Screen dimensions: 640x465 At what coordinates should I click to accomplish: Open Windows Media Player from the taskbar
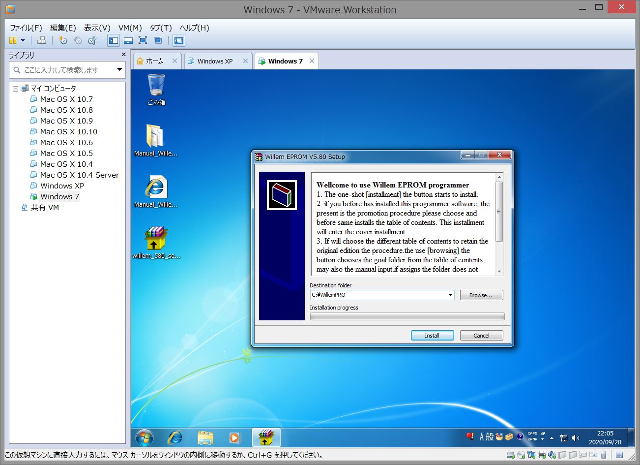(235, 437)
